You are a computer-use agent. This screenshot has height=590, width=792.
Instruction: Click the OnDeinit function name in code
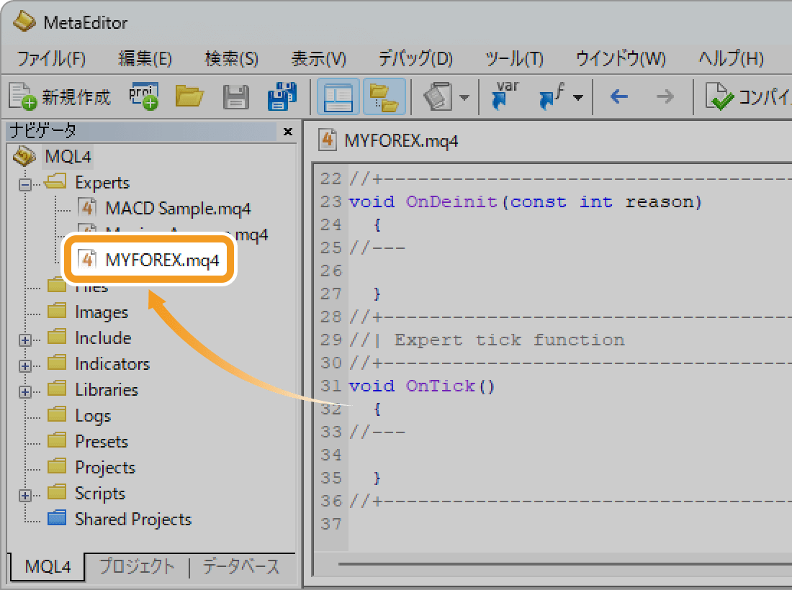[451, 202]
